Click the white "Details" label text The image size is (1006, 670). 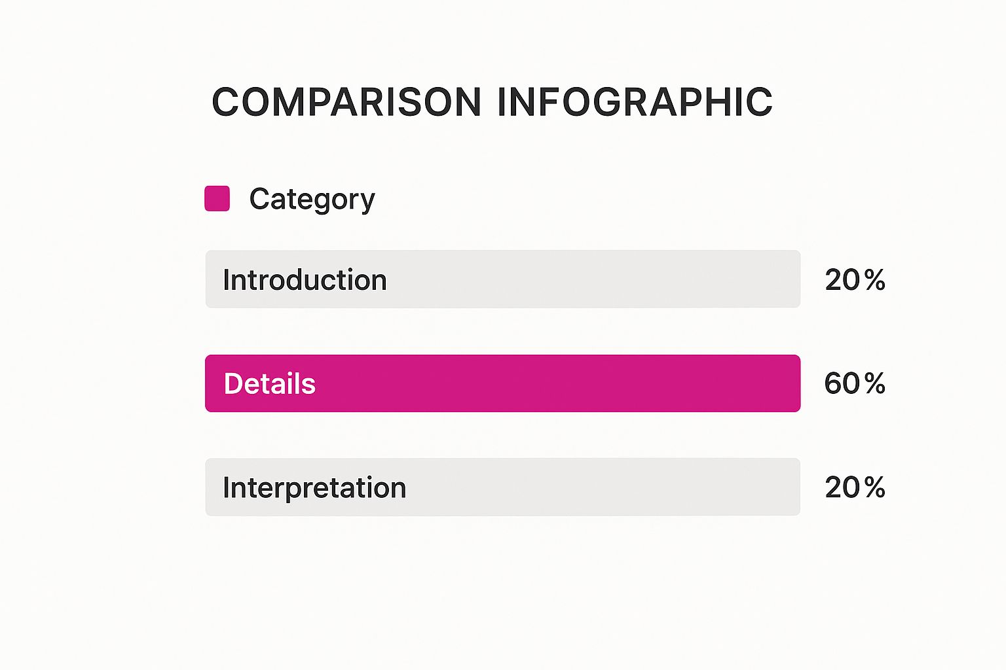tap(269, 384)
